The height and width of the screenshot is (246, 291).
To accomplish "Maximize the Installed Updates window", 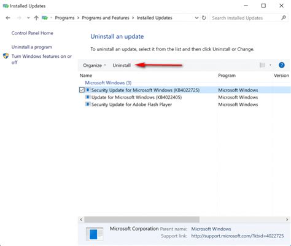I will [x=263, y=6].
